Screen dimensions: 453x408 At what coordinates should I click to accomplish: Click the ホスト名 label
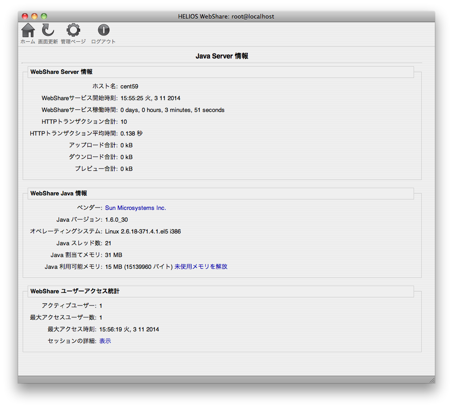coord(105,86)
